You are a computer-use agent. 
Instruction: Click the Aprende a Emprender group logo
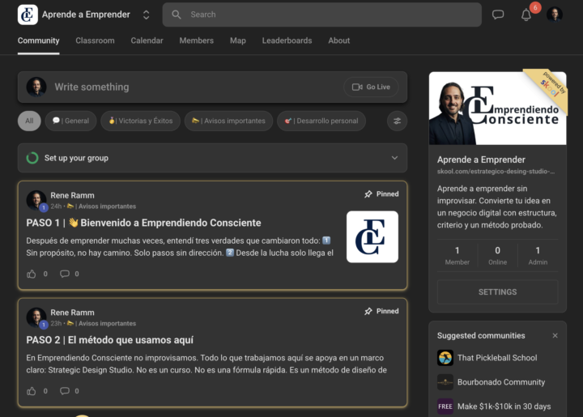click(28, 15)
